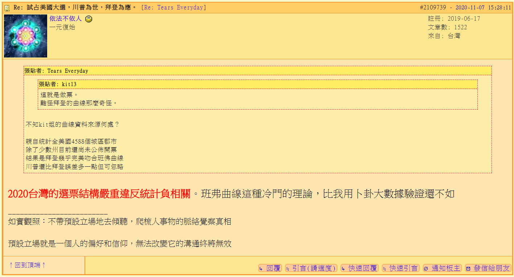
Task: Click the poster's galaxy avatar image
Action: tap(25, 36)
